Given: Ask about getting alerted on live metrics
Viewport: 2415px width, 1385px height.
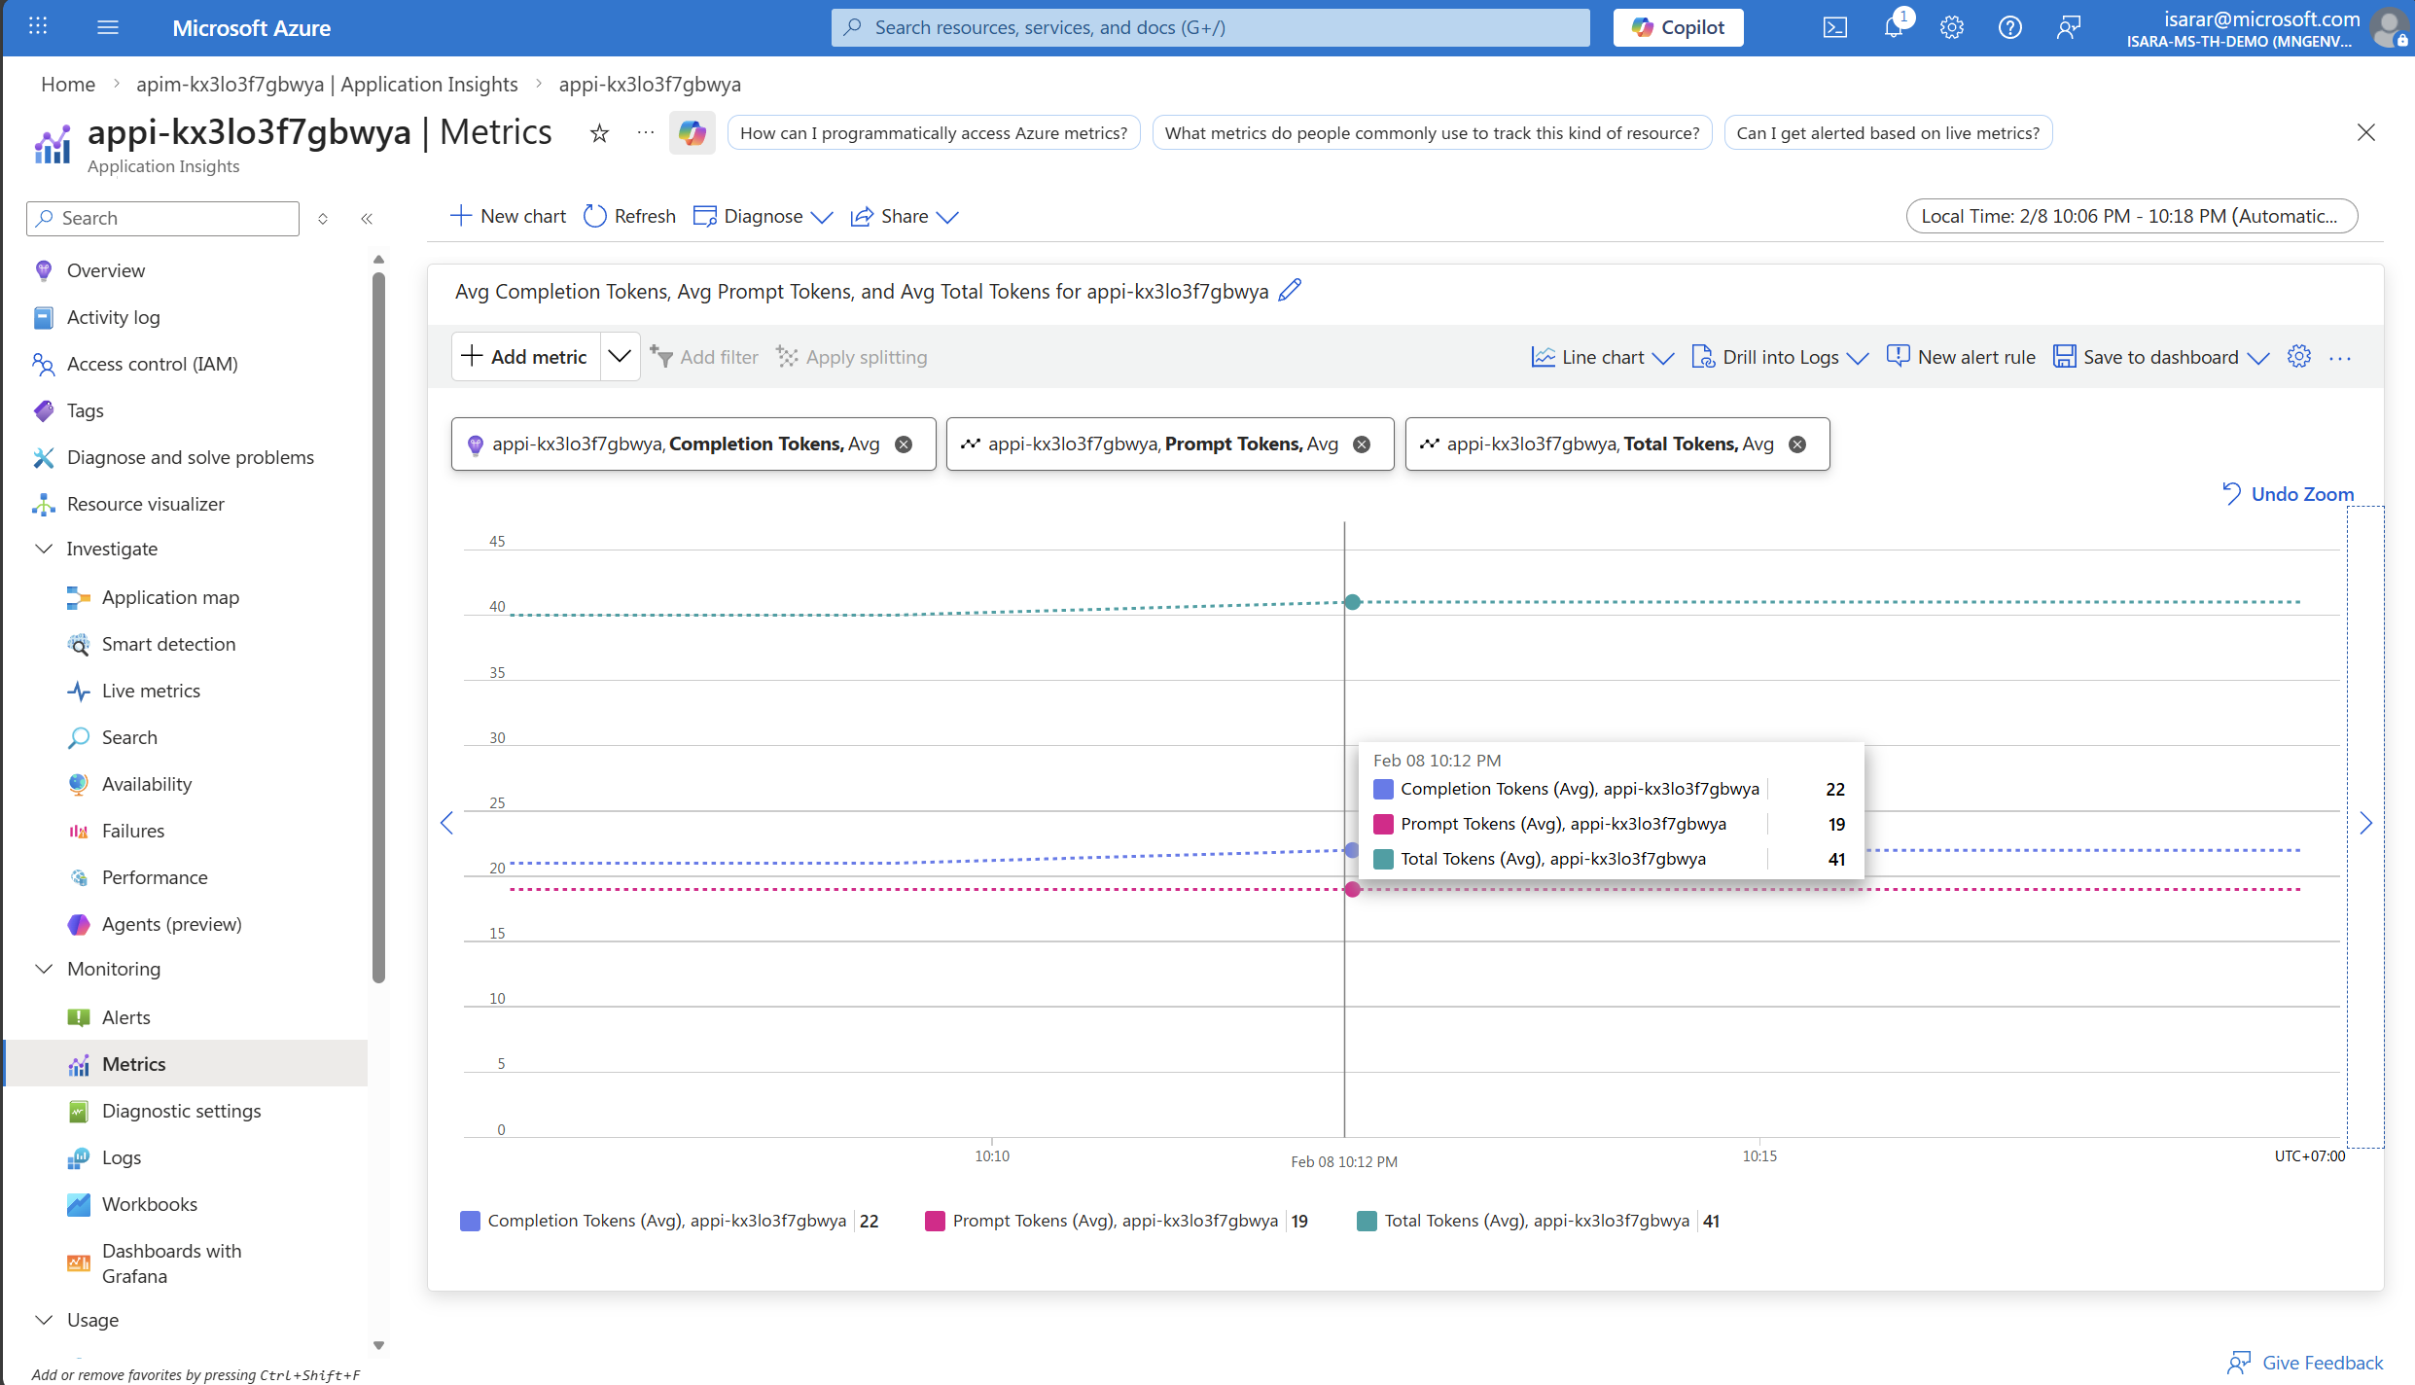Looking at the screenshot, I should tap(1888, 133).
